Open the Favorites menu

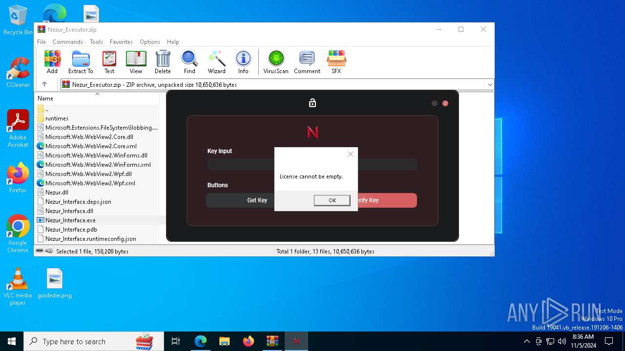coord(121,42)
